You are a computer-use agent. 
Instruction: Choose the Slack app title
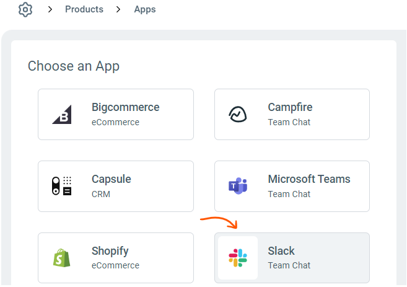click(281, 251)
